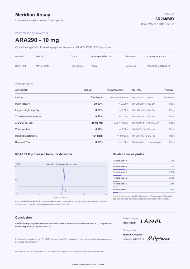Screen dimensions: 190x269
Task: Open meridianassay.com footer link
Action: [x=82, y=264]
